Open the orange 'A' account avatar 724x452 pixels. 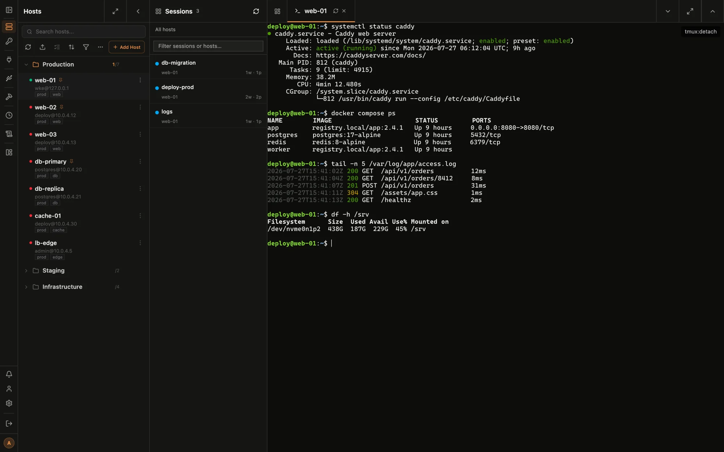point(9,443)
